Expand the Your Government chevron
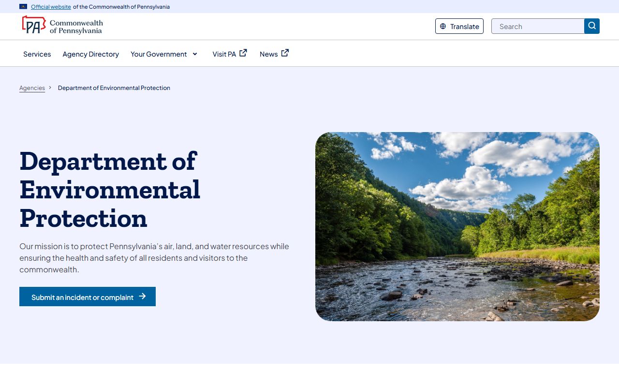The width and height of the screenshot is (619, 387). point(195,54)
